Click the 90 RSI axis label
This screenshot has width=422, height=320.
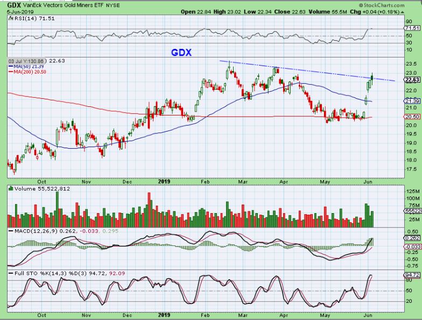click(x=409, y=21)
